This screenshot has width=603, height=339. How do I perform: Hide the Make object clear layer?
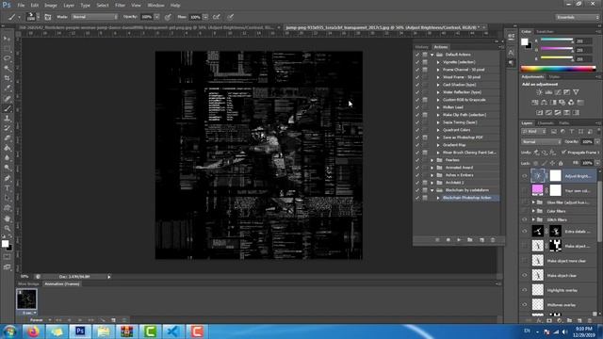525,276
